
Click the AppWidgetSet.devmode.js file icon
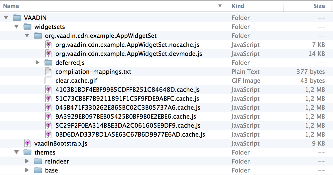click(48, 54)
